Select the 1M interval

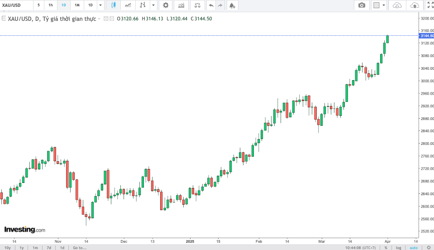click(x=77, y=5)
